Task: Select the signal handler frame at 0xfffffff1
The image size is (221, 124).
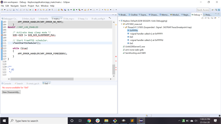Action: [x=145, y=34]
